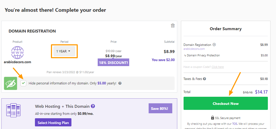The height and width of the screenshot is (129, 276).
Task: Open Web Hosting question mark help icon
Action: [93, 106]
